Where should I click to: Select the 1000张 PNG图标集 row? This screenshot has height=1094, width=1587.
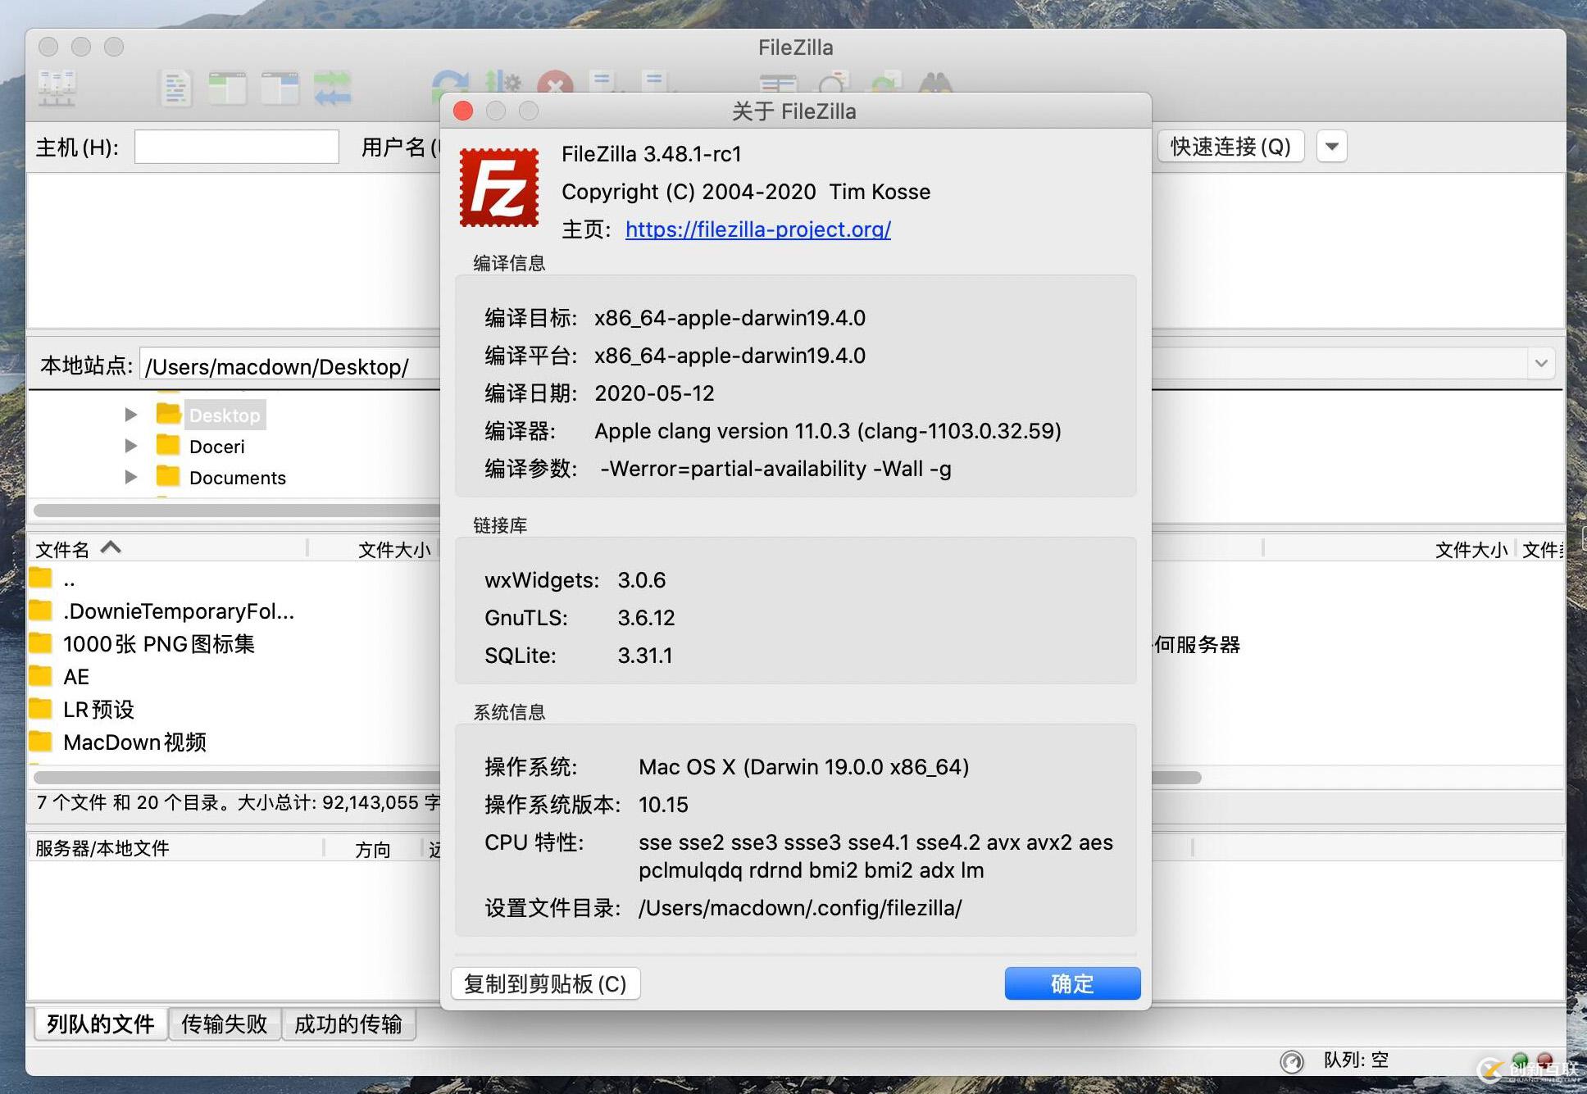[x=234, y=644]
